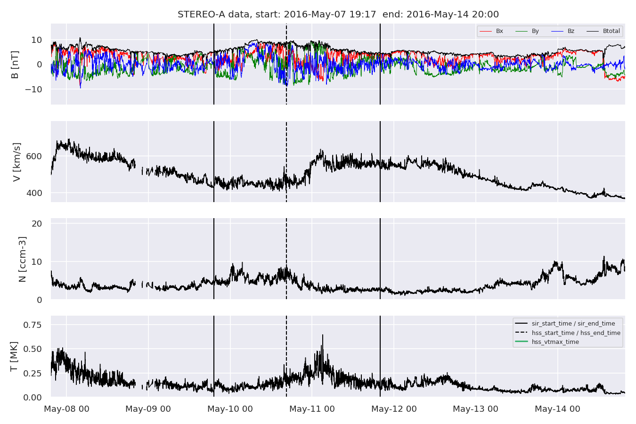Click the green By legend line swatch

point(522,32)
